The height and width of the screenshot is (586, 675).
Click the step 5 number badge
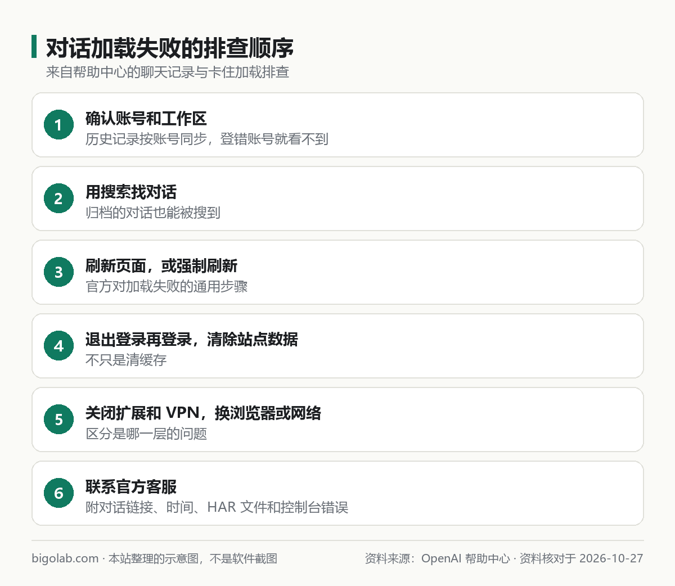tap(59, 420)
